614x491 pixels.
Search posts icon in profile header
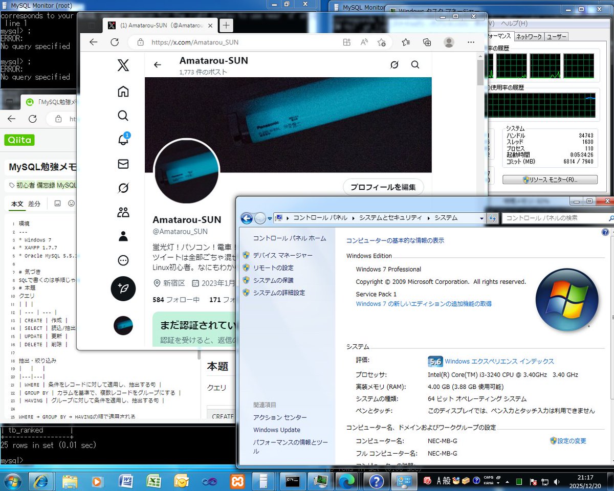pos(415,65)
